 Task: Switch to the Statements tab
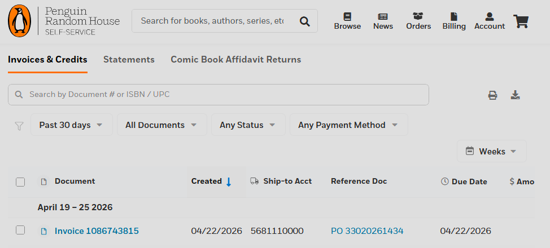[129, 60]
